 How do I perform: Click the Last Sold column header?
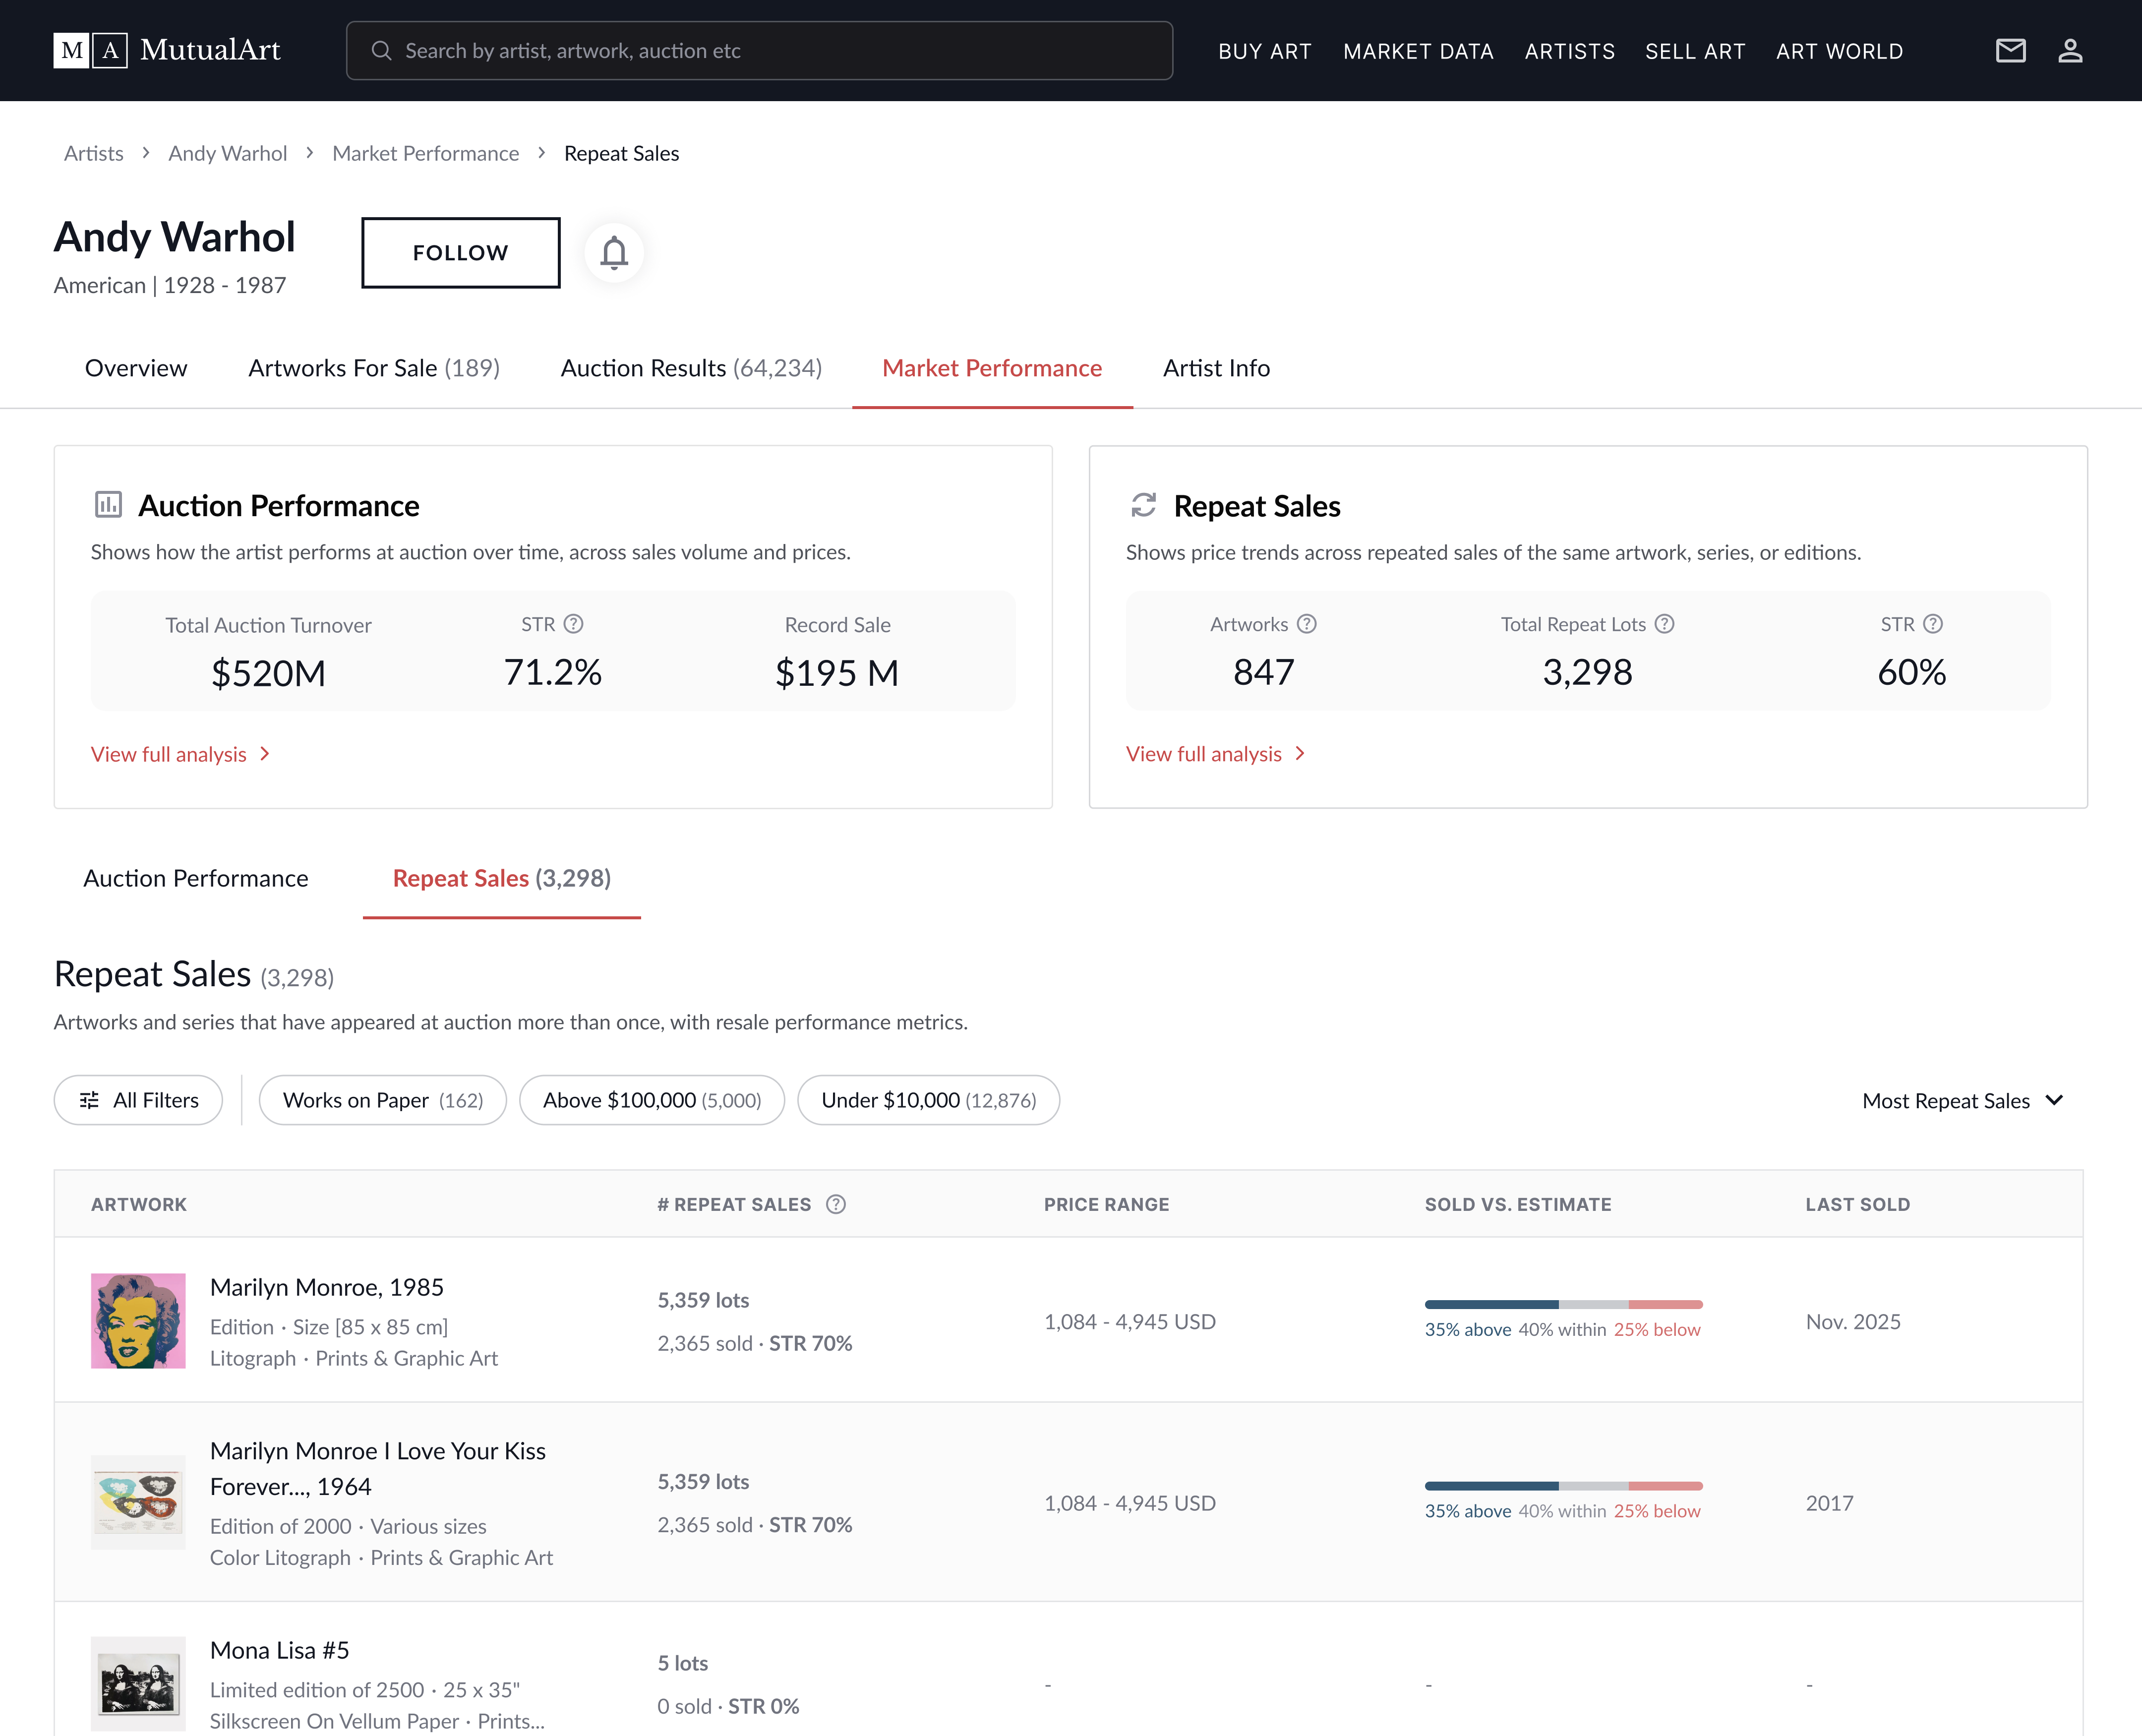(x=1857, y=1204)
